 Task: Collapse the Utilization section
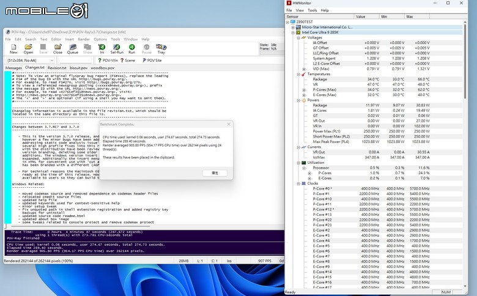tap(298, 163)
